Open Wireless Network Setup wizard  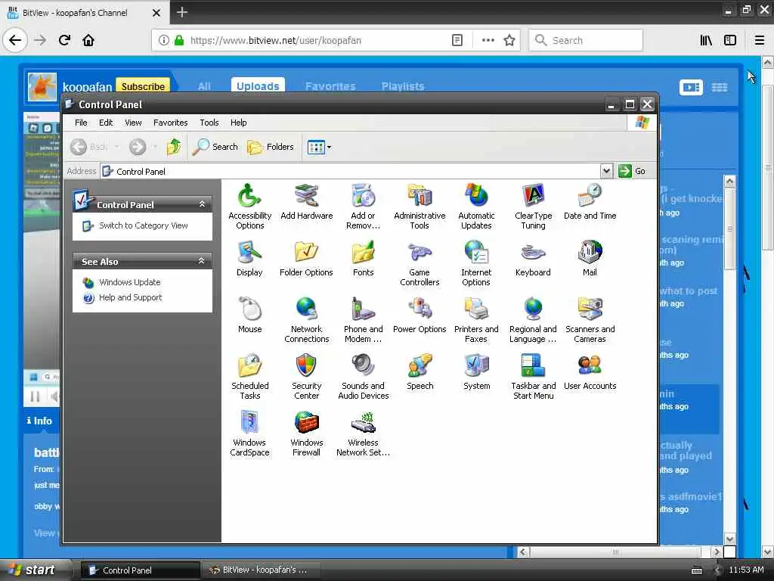pos(364,433)
